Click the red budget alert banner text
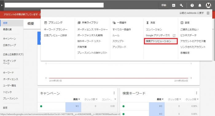 coord(22,14)
